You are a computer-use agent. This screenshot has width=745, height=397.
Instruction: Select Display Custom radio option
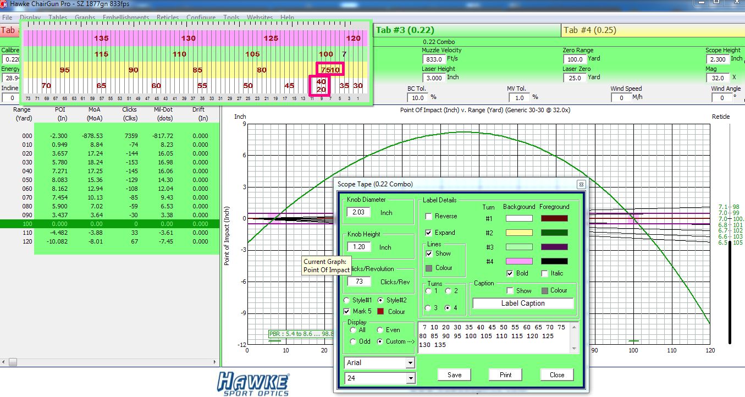click(380, 341)
